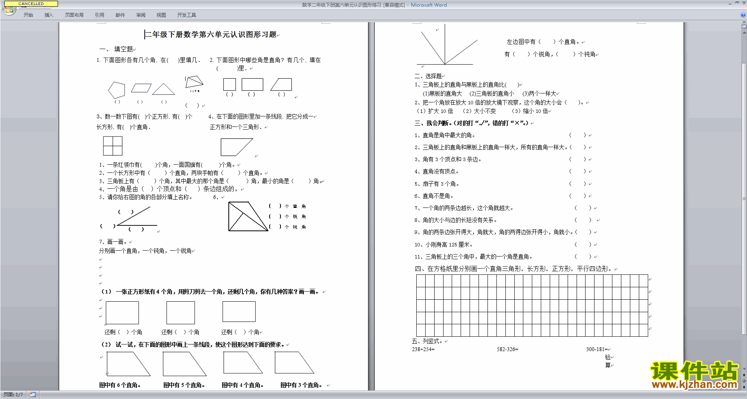Switch to 页面布局 tab
The width and height of the screenshot is (747, 399).
[x=74, y=15]
